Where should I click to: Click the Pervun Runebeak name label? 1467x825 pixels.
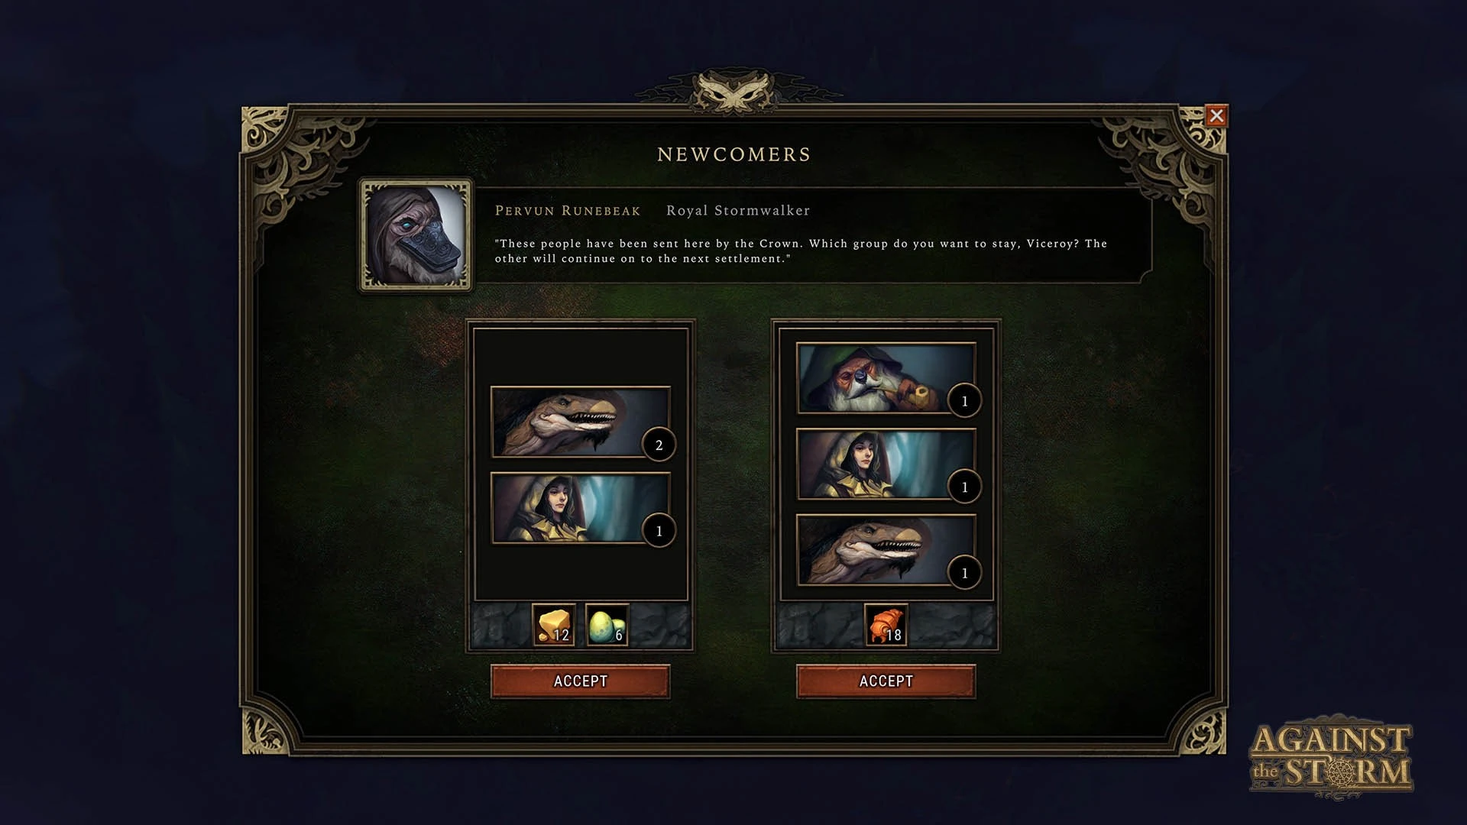568,211
